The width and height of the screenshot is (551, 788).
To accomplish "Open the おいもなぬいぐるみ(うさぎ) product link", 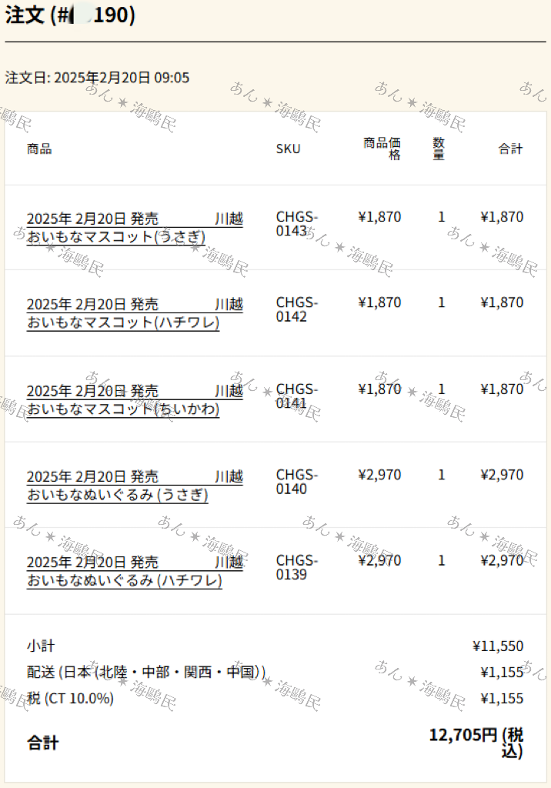I will (135, 486).
